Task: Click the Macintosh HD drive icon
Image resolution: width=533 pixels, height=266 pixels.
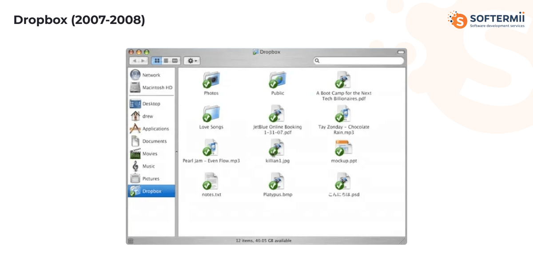Action: (135, 88)
